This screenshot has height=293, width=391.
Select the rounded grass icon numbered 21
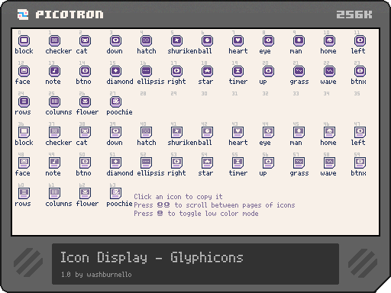tap(299, 71)
